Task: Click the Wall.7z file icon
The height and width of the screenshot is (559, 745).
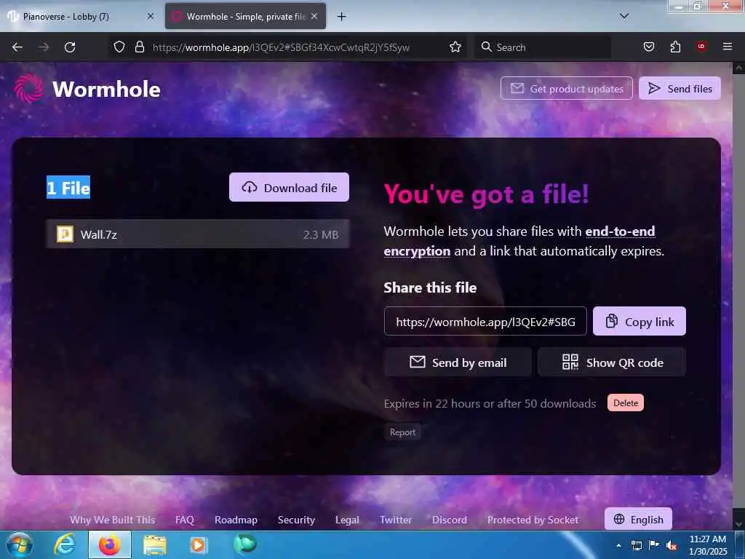Action: 65,234
